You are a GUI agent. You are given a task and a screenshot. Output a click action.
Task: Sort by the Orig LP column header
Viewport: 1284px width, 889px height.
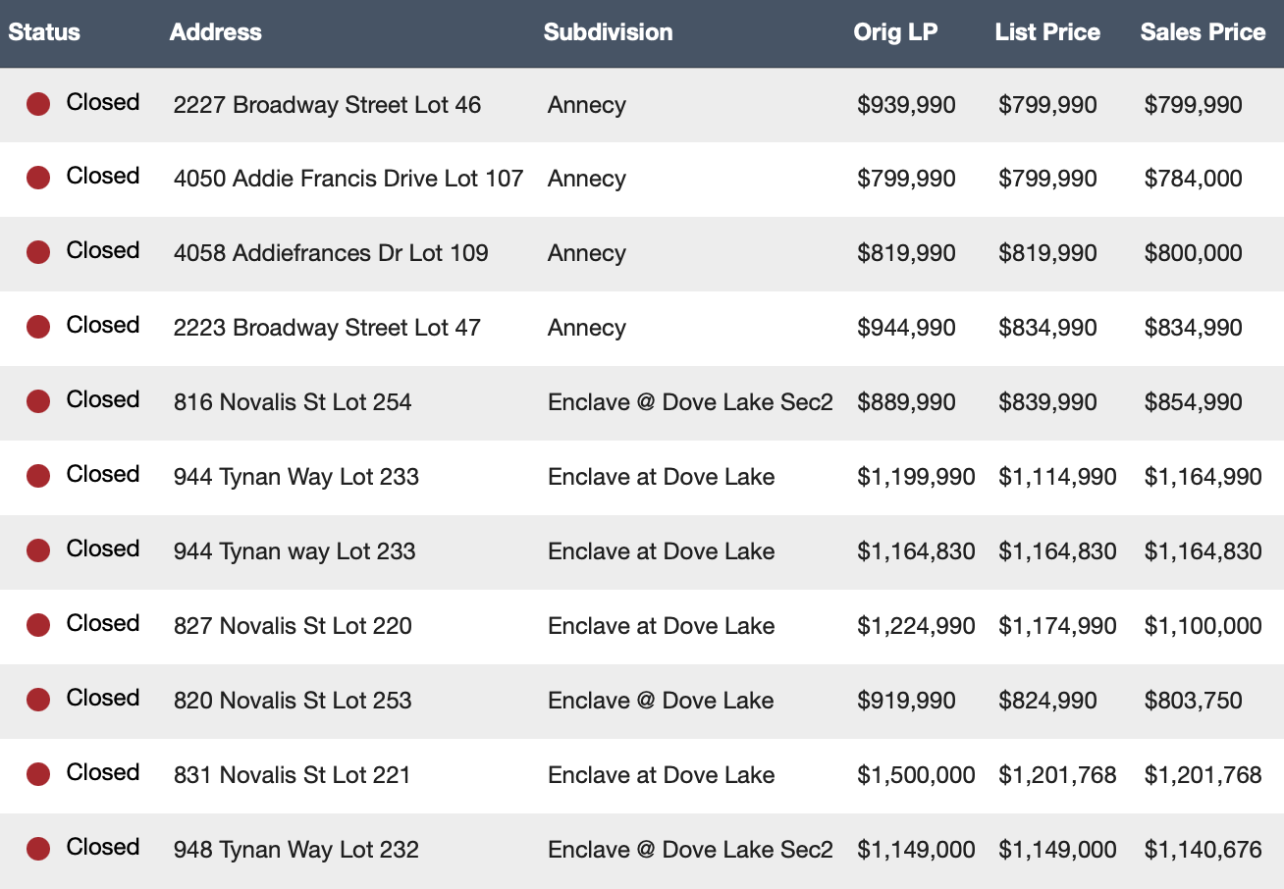pos(895,32)
